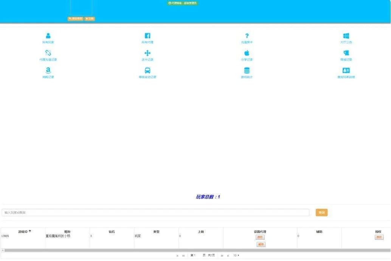Click the four-arrow 送卡记录 icon

point(147,53)
